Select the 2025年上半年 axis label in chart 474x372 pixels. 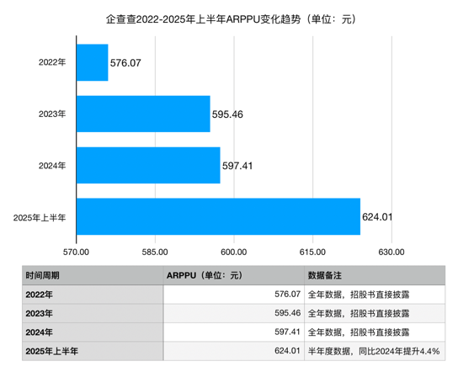coord(40,218)
